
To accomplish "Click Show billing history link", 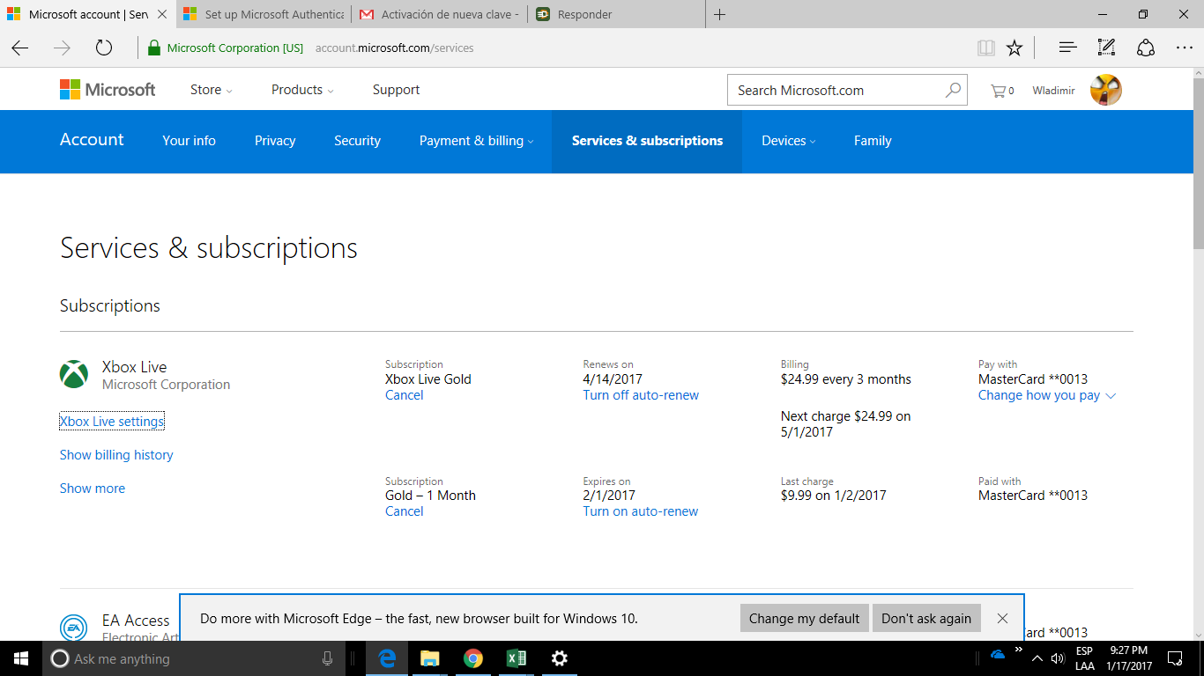I will click(116, 455).
